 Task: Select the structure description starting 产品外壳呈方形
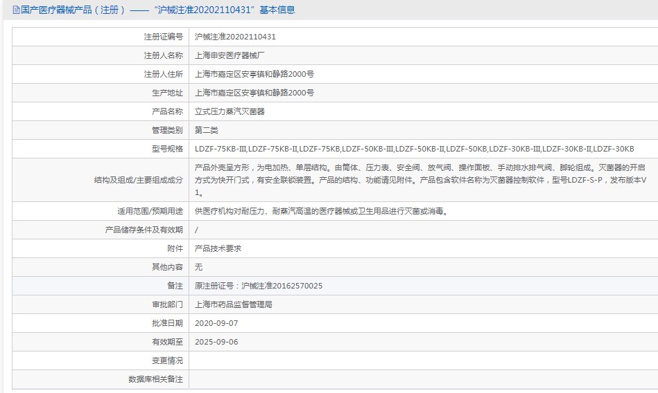tap(420, 180)
